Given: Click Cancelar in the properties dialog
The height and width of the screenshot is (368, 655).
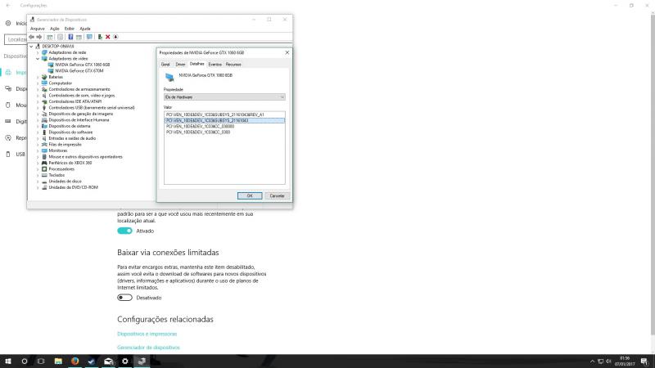Looking at the screenshot, I should point(277,195).
